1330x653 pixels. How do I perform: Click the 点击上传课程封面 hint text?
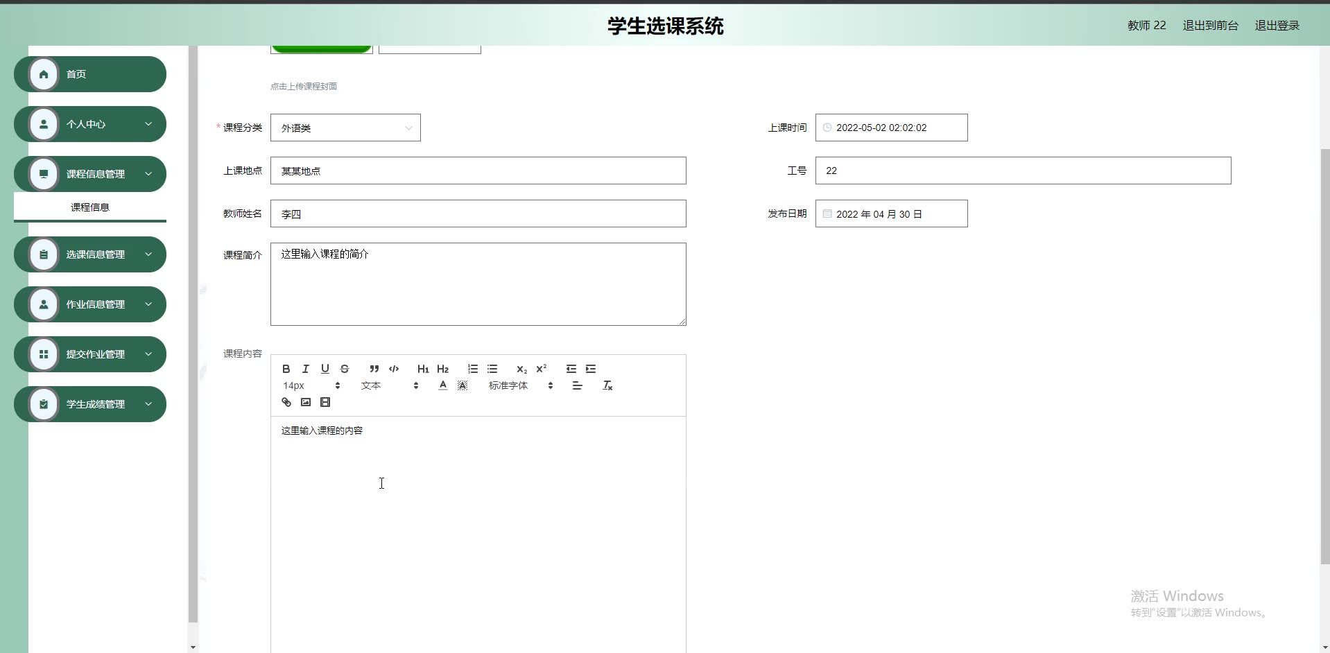(x=304, y=86)
